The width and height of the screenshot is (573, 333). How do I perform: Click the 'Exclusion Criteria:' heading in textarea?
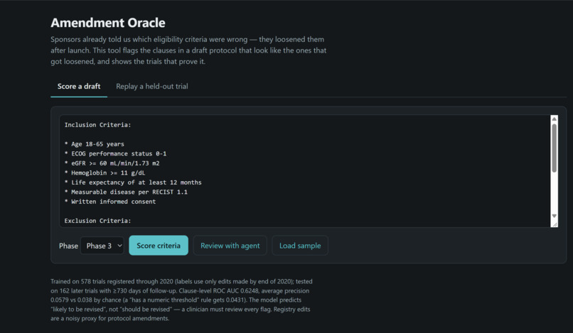tap(97, 221)
